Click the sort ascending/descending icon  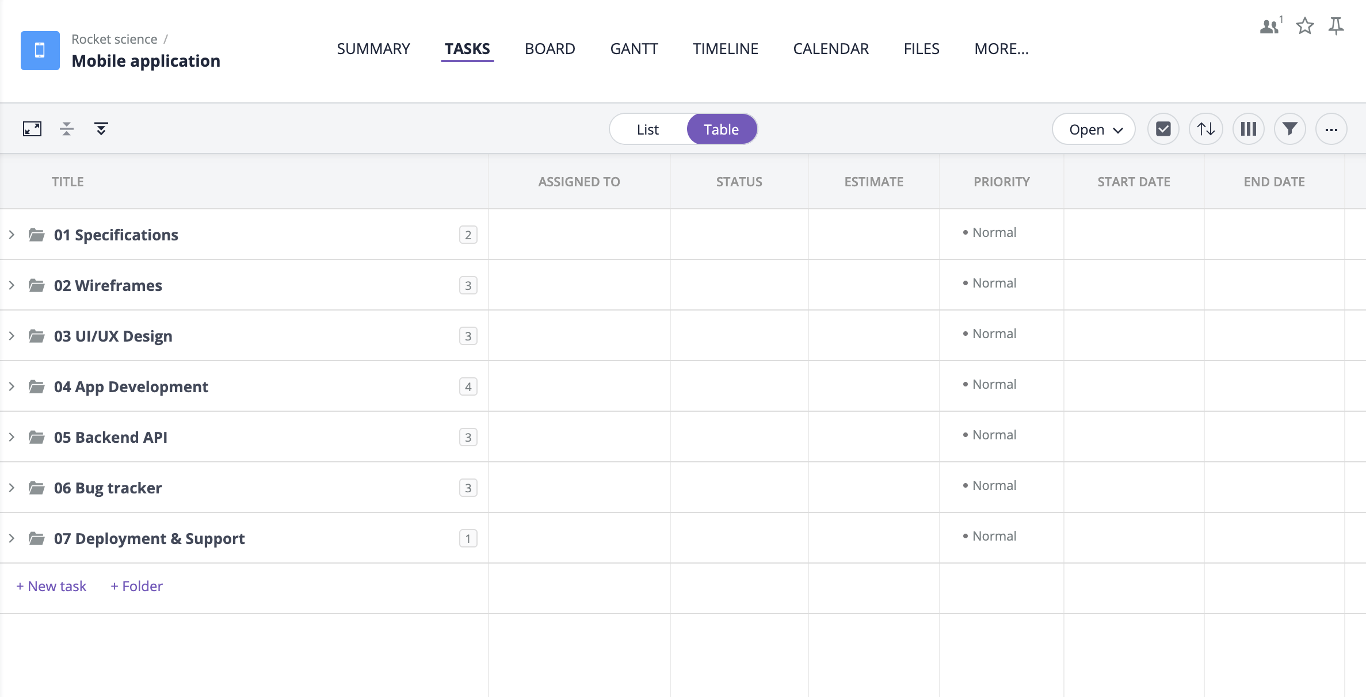pos(1206,129)
